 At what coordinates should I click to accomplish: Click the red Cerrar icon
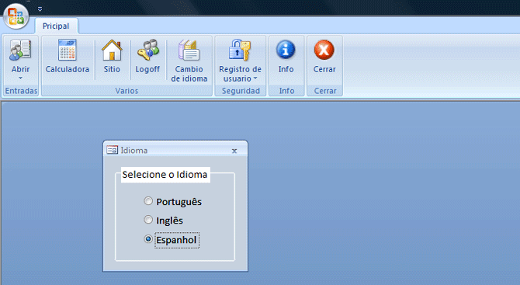point(324,50)
